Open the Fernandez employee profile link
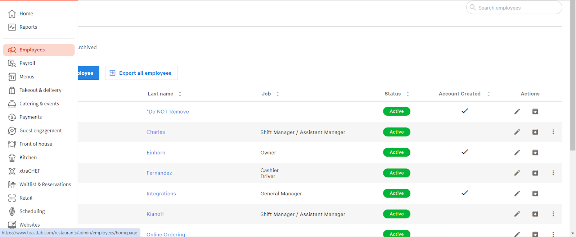 click(159, 173)
